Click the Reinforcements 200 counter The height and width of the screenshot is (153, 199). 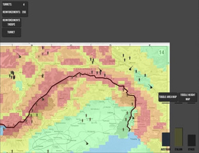pos(14,12)
